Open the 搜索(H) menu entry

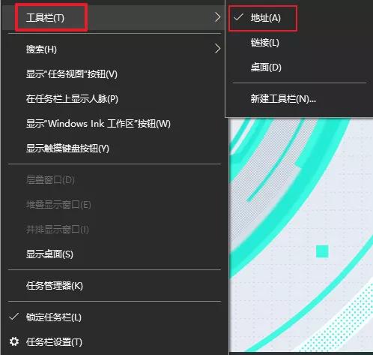tap(115, 49)
